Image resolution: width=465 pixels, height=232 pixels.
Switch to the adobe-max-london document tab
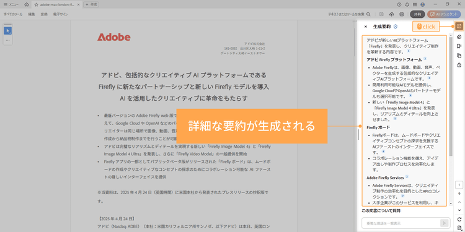tap(57, 5)
